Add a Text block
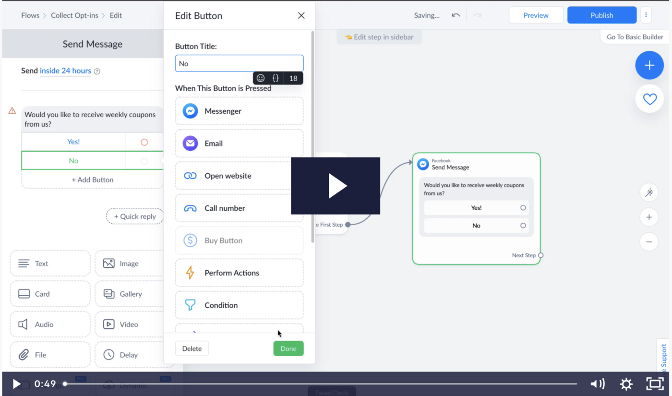The width and height of the screenshot is (672, 396). pos(50,263)
